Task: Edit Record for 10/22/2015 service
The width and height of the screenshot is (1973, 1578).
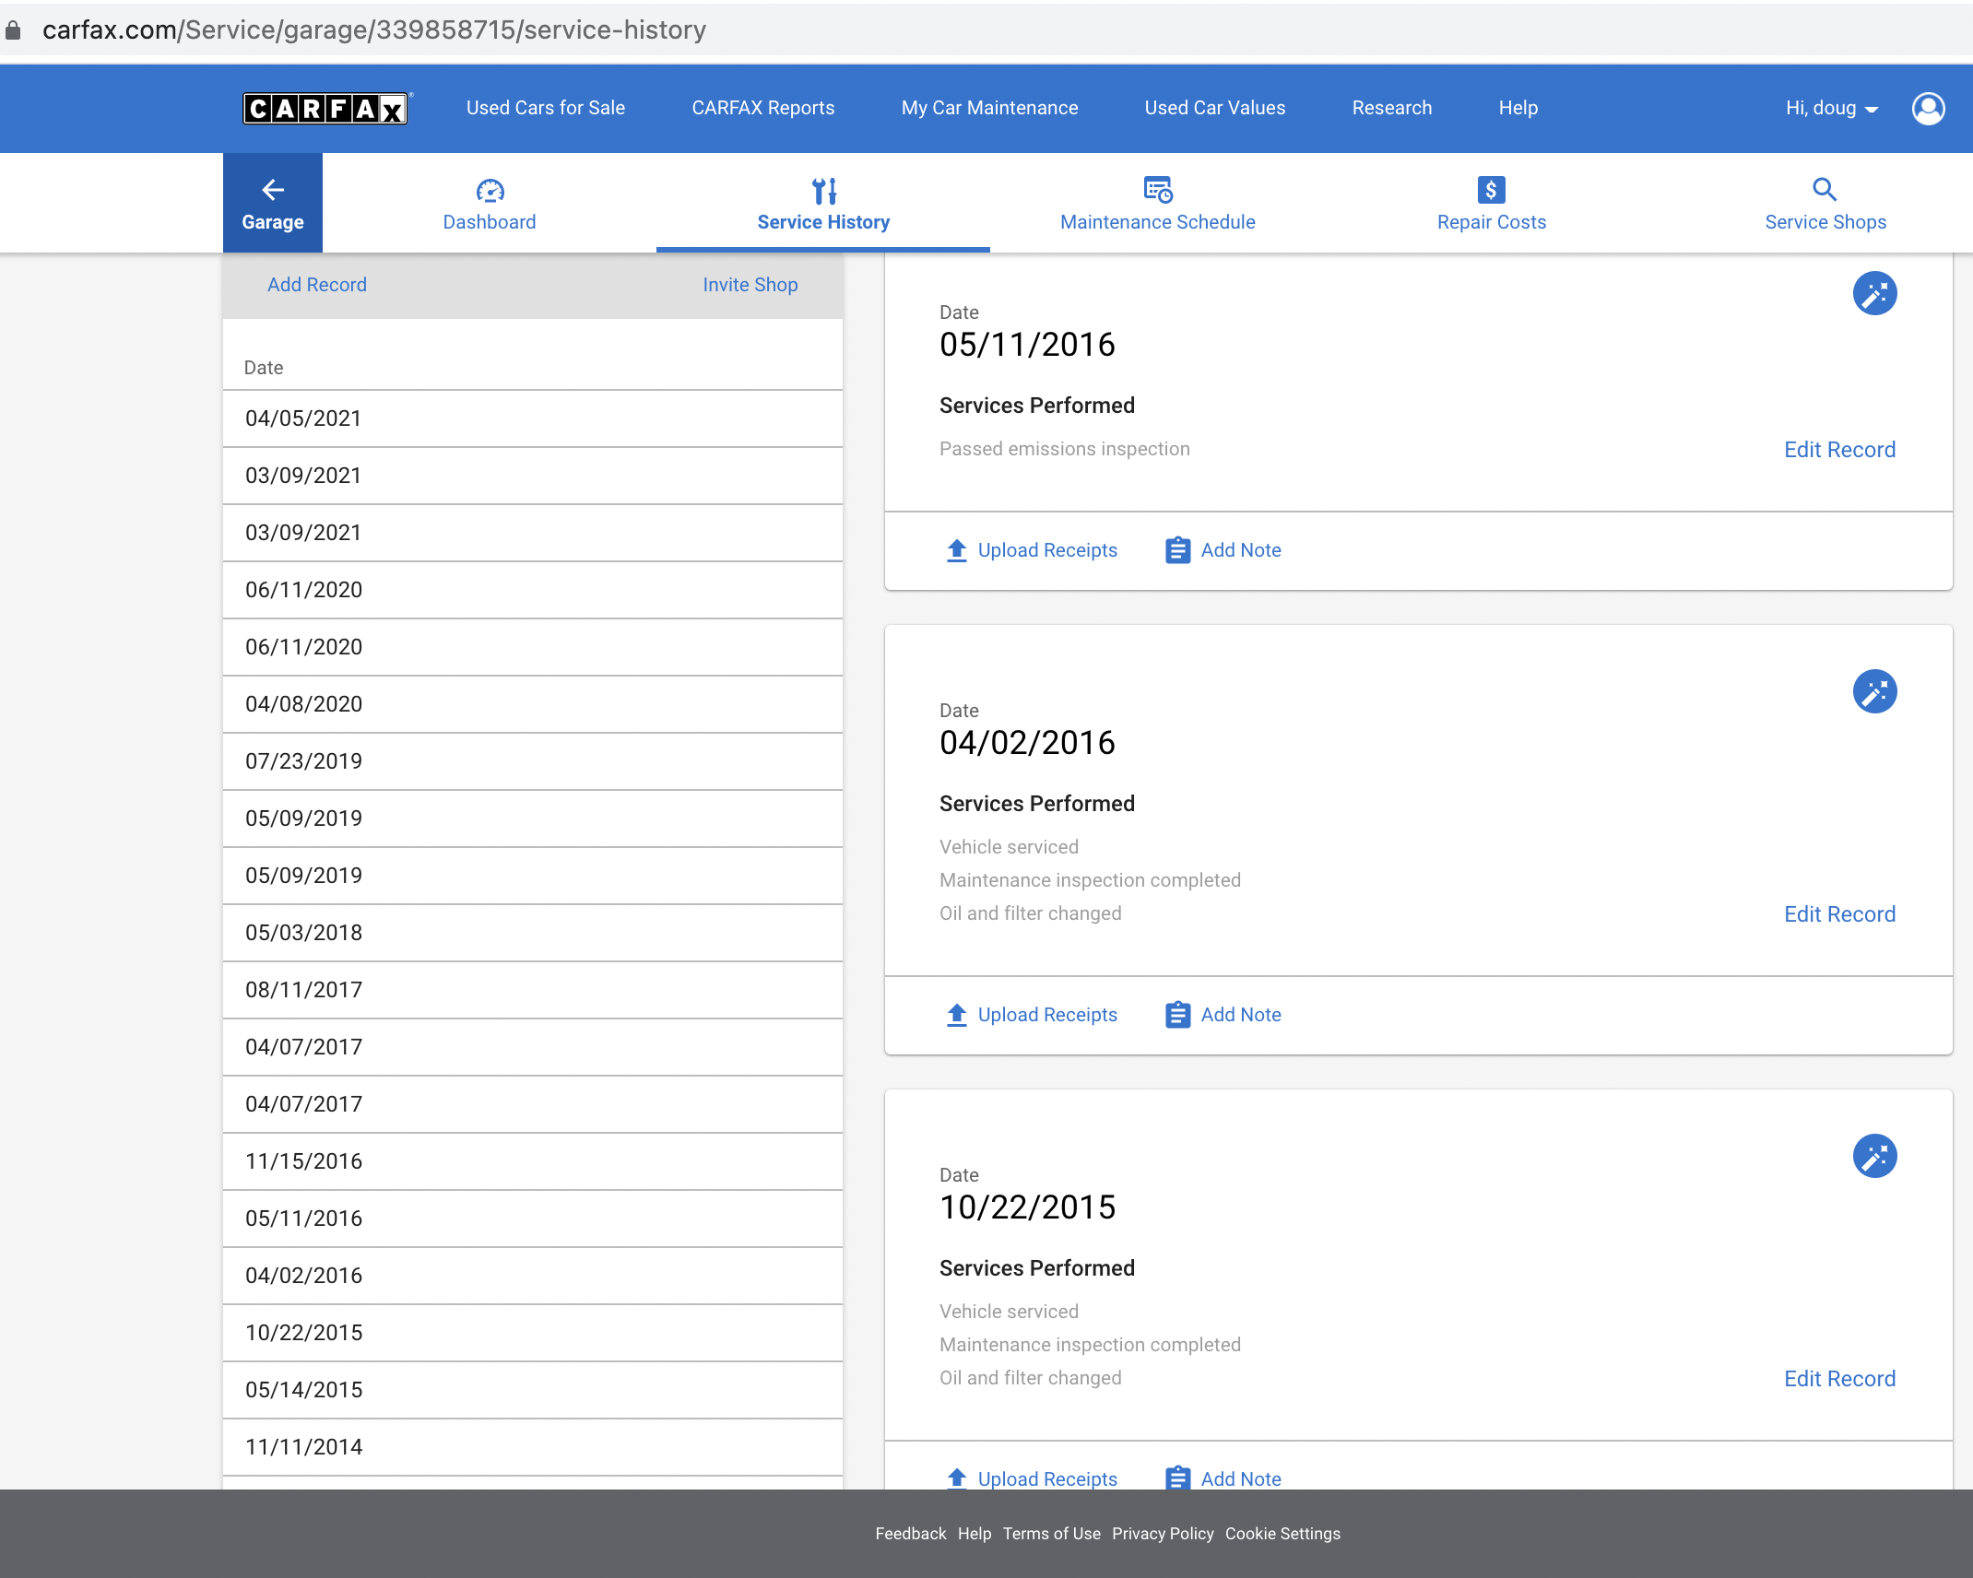Action: pos(1840,1379)
